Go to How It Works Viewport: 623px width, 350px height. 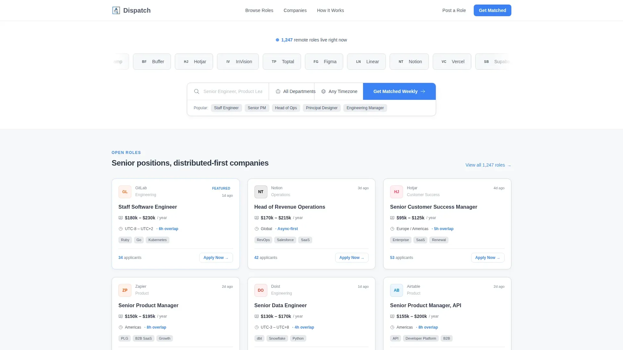click(330, 10)
